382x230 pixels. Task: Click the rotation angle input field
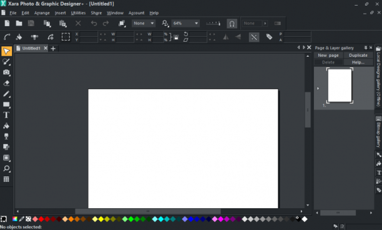coord(198,34)
